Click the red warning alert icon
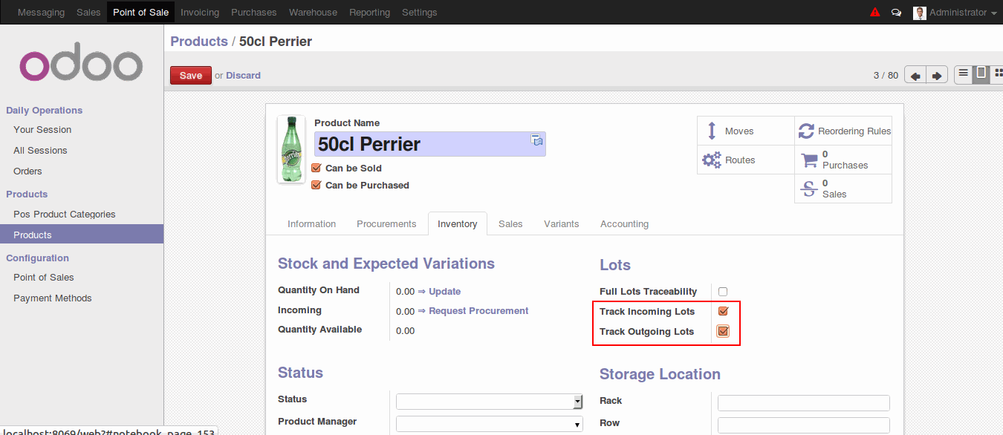This screenshot has width=1003, height=435. 875,12
